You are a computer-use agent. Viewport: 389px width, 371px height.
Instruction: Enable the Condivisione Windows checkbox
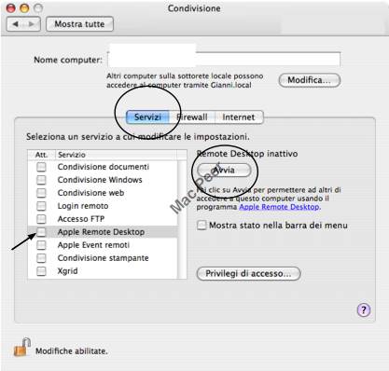coord(41,180)
